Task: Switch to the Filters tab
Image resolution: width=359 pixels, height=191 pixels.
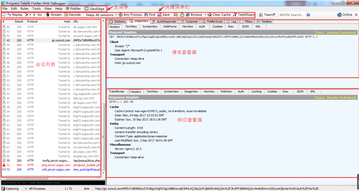Action: pyautogui.click(x=246, y=21)
